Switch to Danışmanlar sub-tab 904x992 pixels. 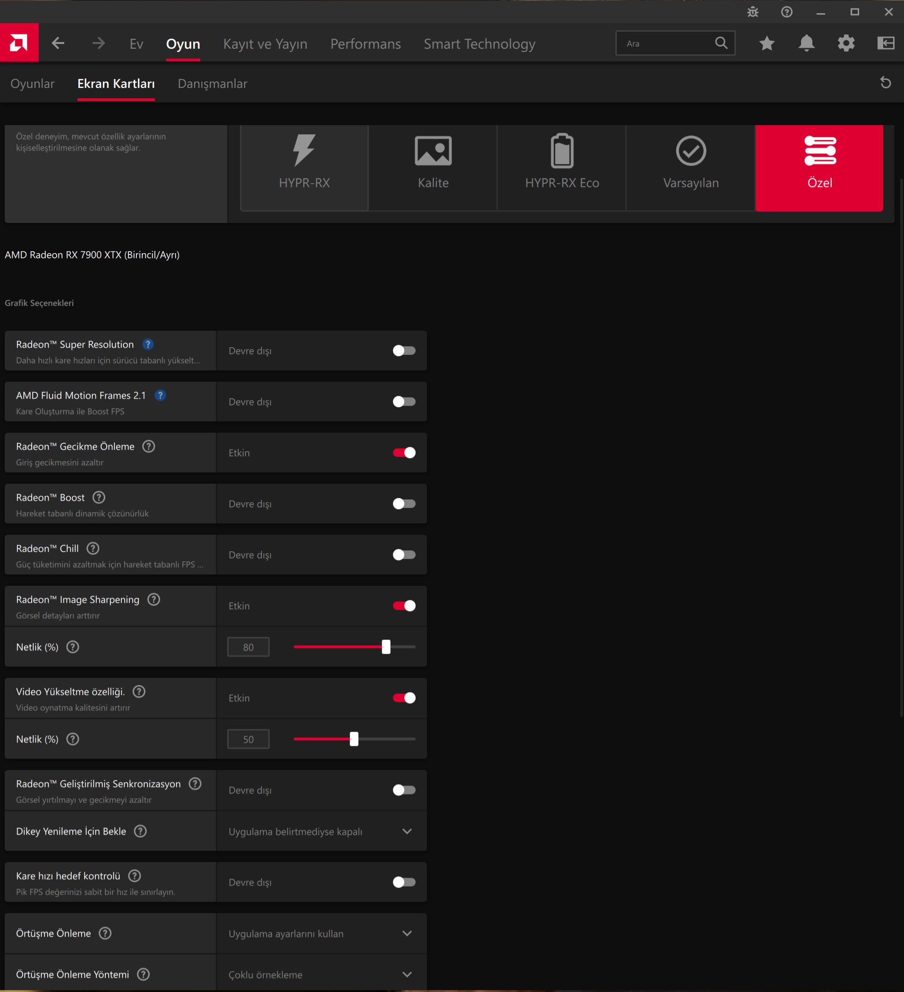213,84
